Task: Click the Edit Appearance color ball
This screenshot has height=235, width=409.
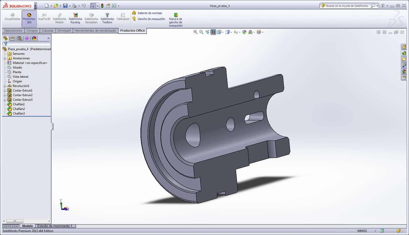Action: click(244, 32)
